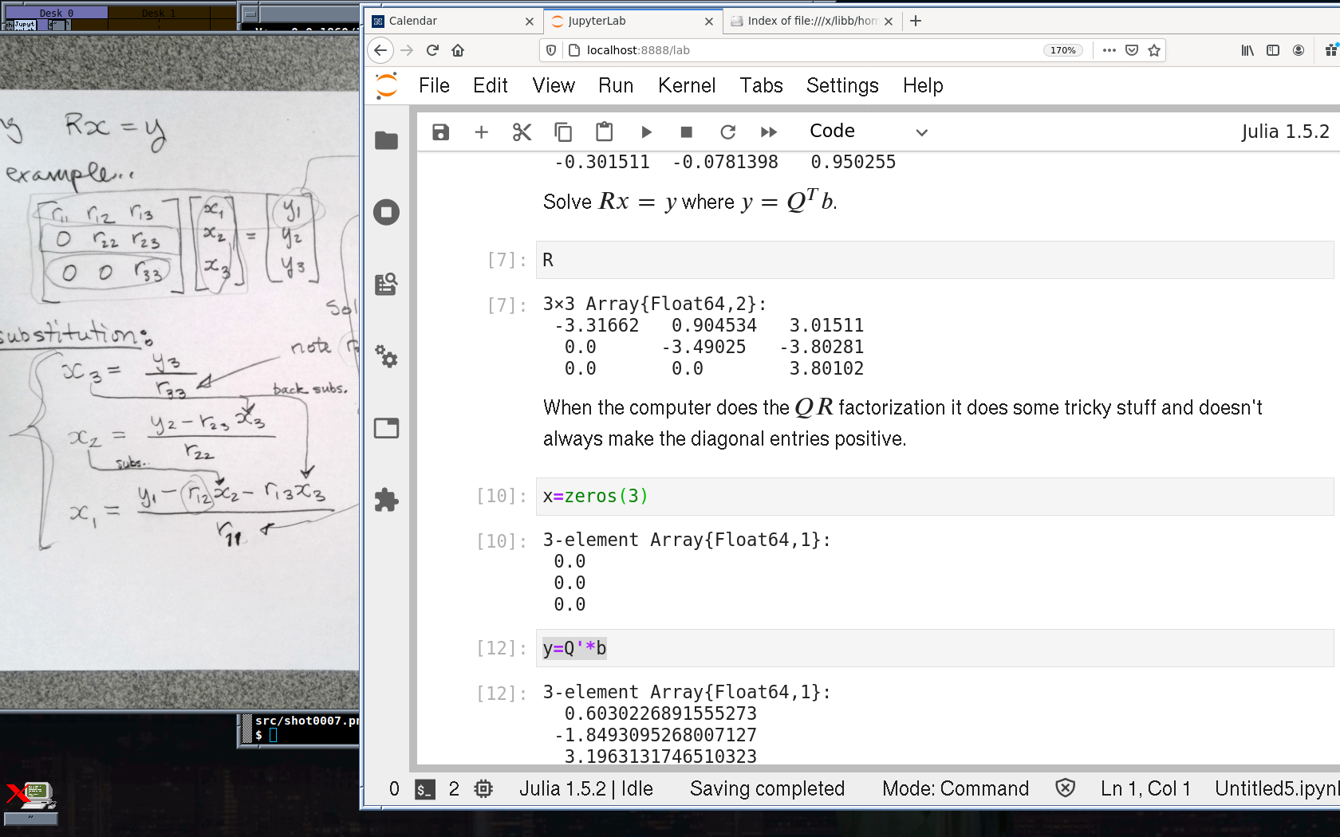Viewport: 1340px width, 837px height.
Task: Insert a new cell below with plus icon
Action: tap(481, 132)
